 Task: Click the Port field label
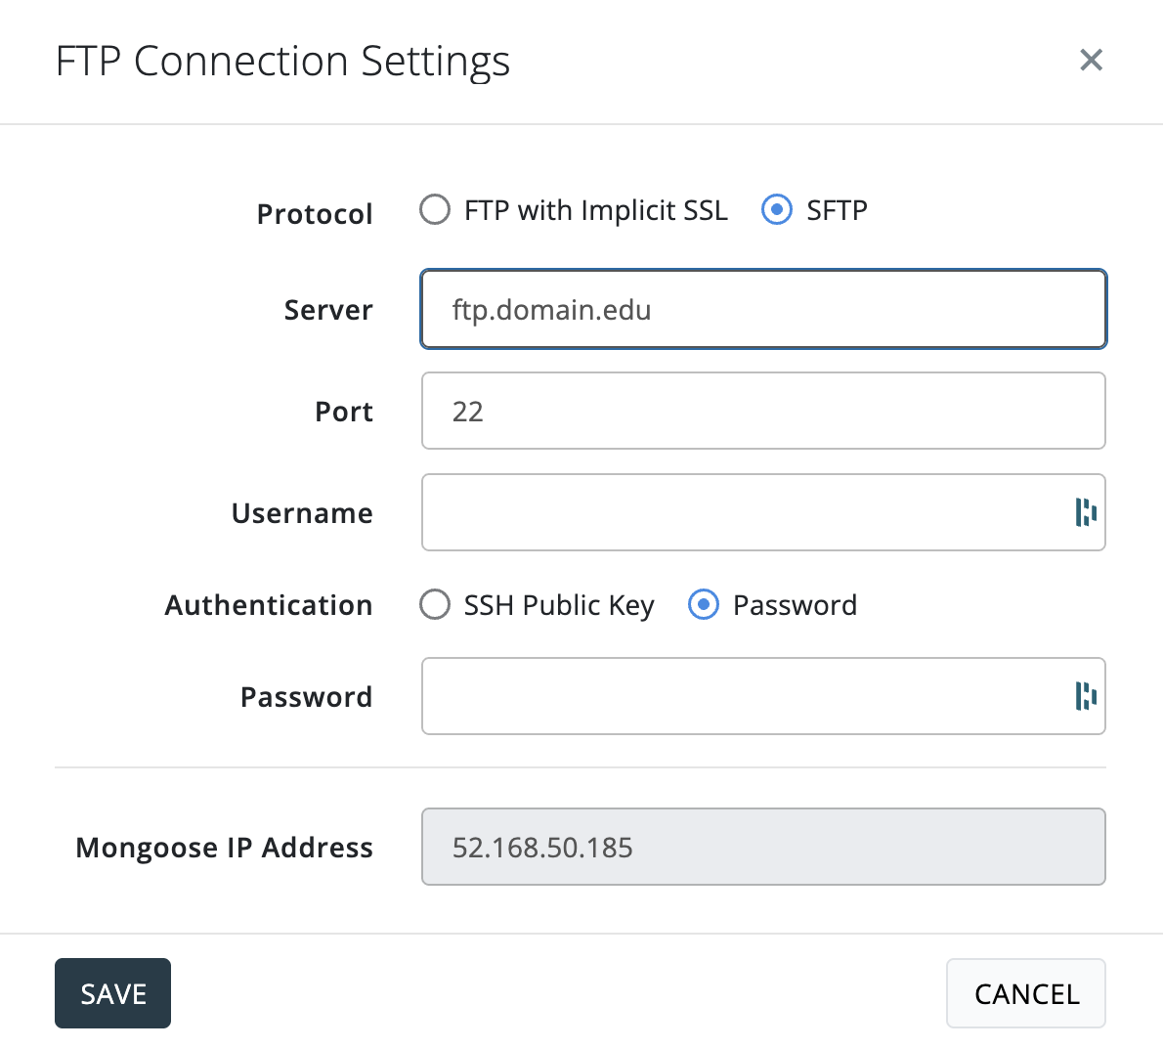(344, 413)
